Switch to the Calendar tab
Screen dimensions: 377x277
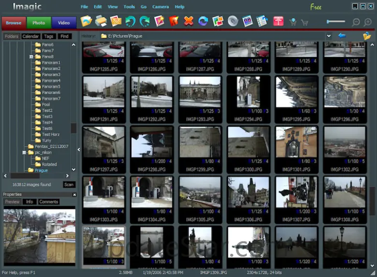[30, 36]
